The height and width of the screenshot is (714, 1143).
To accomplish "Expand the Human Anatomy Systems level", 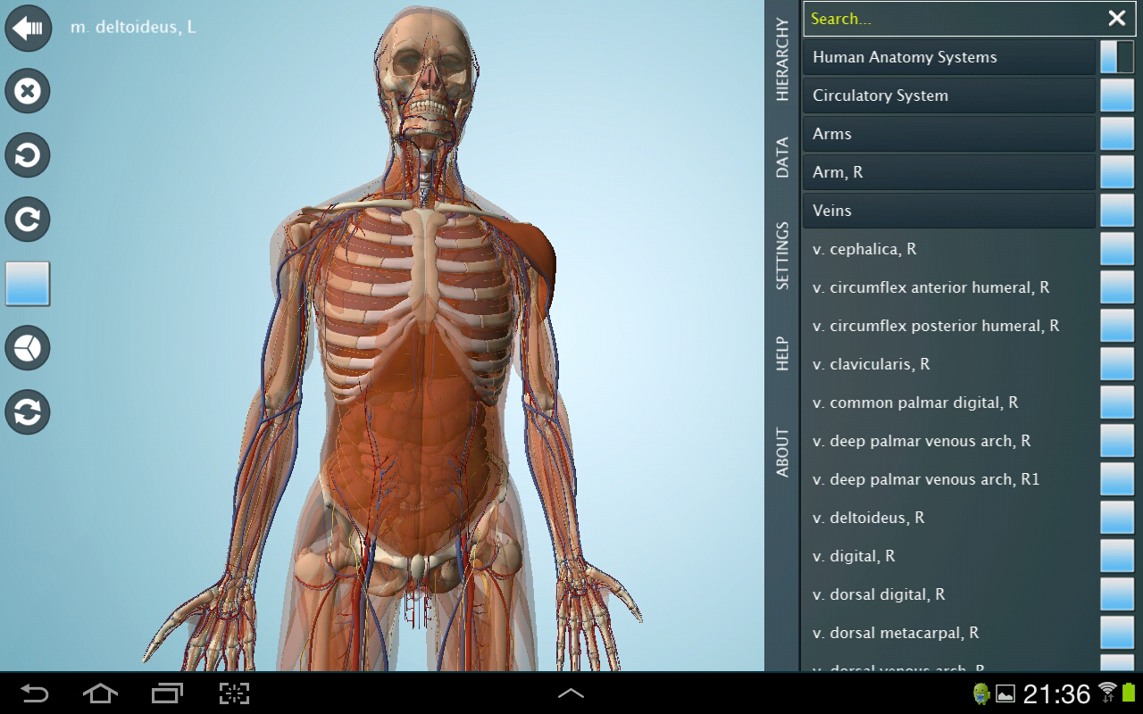I will [948, 57].
